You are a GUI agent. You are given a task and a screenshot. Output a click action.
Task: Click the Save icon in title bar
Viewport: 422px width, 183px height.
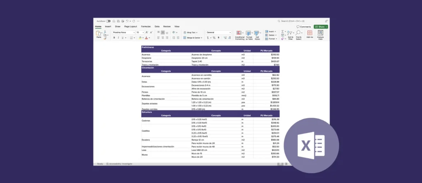tap(118, 21)
